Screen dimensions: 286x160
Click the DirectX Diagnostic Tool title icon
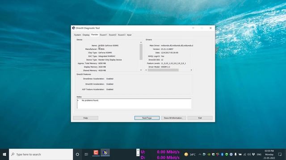pos(74,28)
